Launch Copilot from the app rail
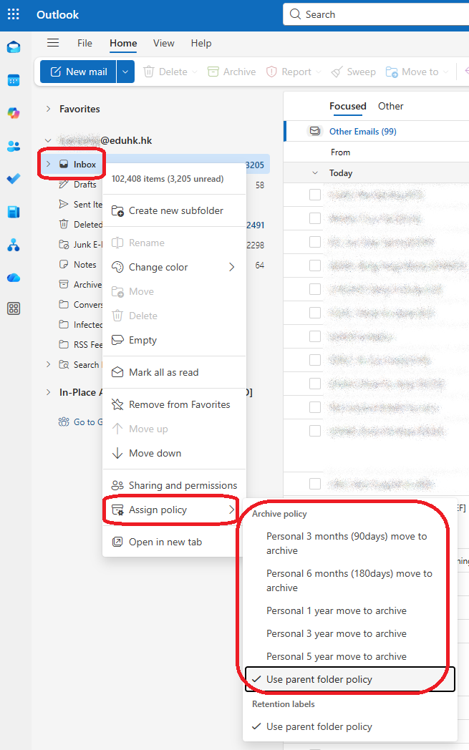 pyautogui.click(x=14, y=113)
